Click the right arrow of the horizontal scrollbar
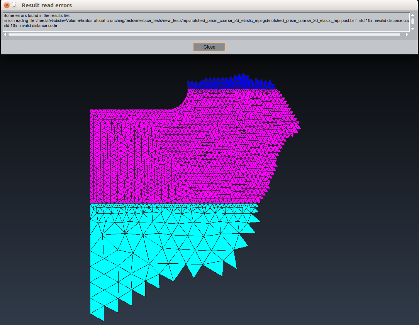Viewport: 419px width, 325px height. (x=407, y=34)
